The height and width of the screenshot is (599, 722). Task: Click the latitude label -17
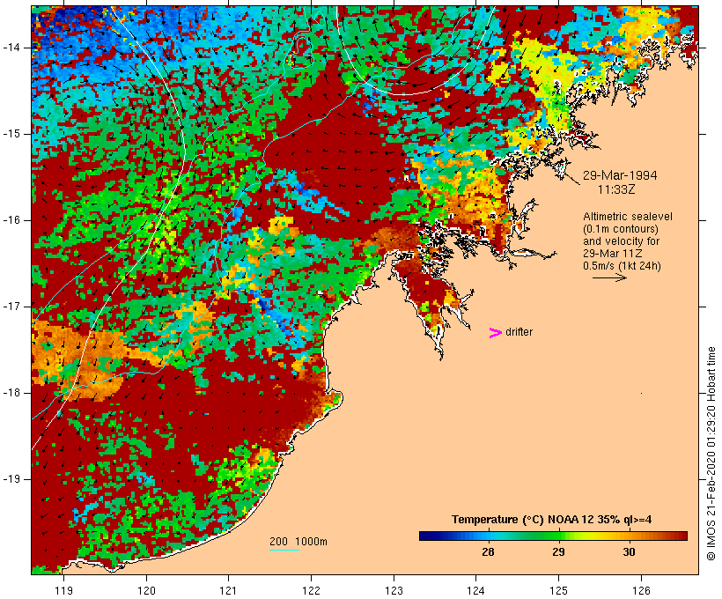pyautogui.click(x=11, y=307)
